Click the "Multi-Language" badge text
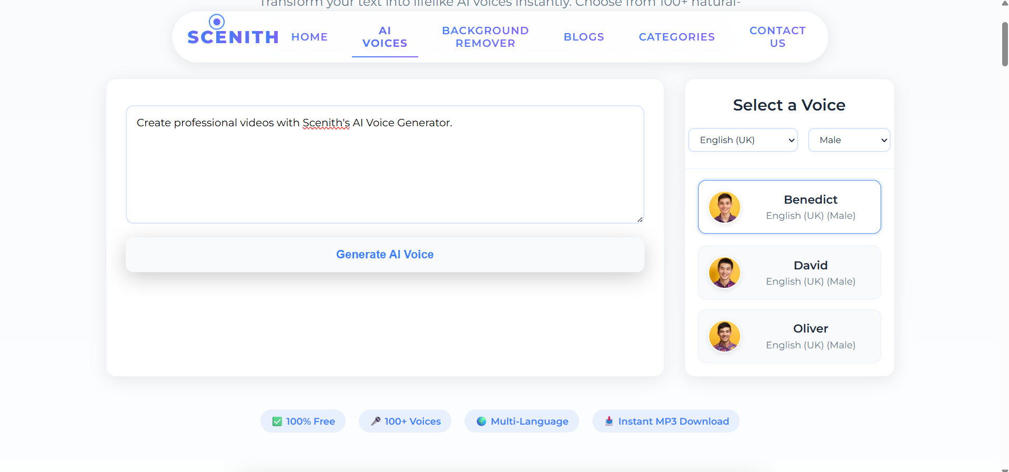 click(x=529, y=421)
